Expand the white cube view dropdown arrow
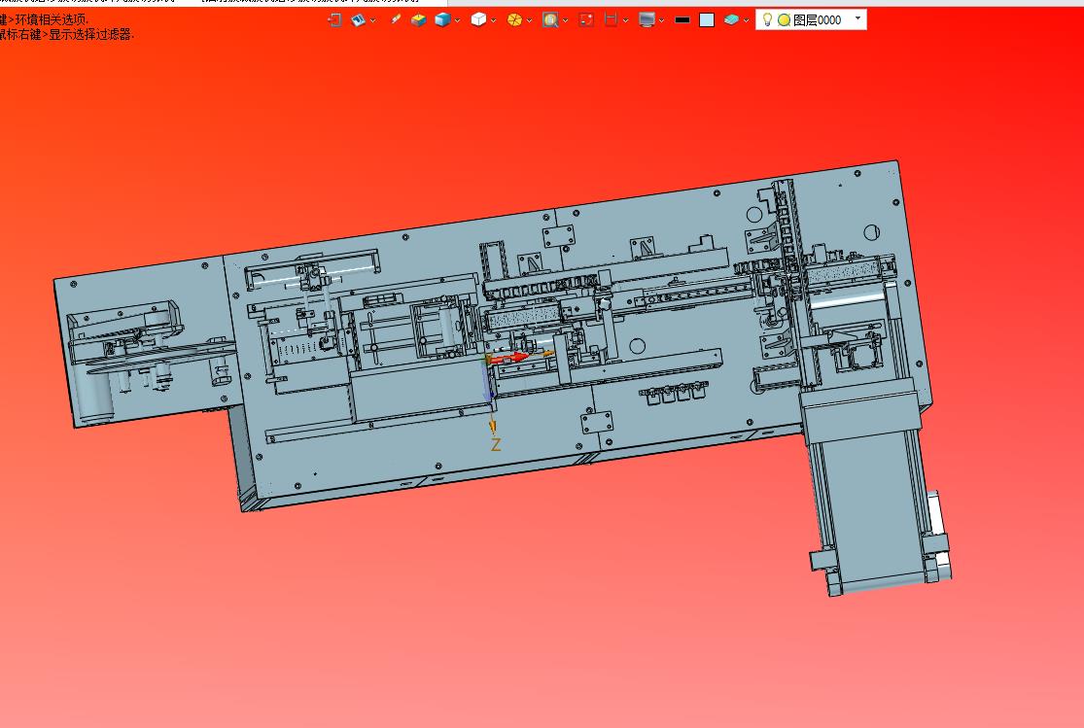Viewport: 1084px width, 728px height. click(494, 20)
